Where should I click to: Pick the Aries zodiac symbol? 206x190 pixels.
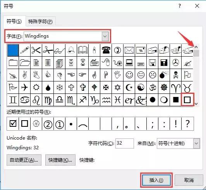tap(176, 87)
